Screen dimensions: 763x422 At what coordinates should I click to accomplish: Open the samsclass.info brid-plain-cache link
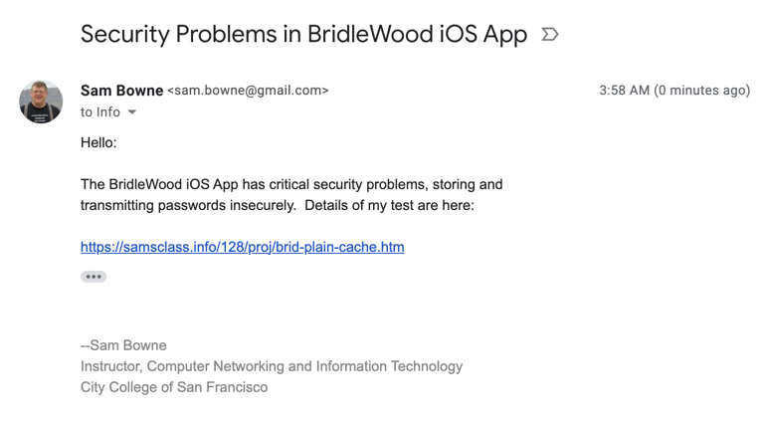(242, 247)
